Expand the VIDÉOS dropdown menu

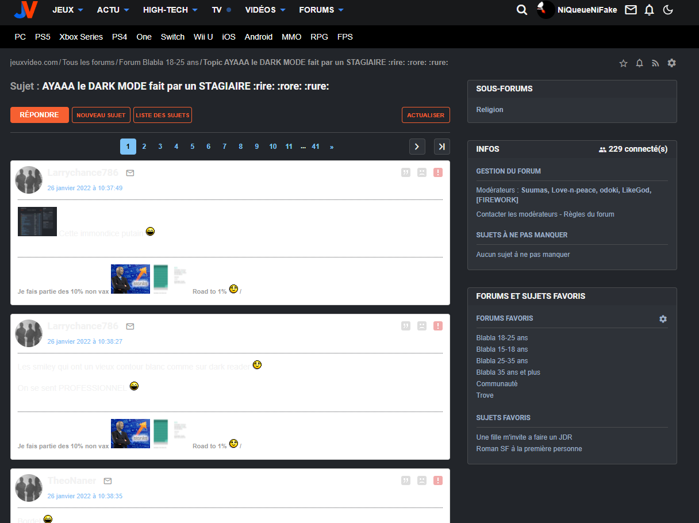[x=264, y=10]
